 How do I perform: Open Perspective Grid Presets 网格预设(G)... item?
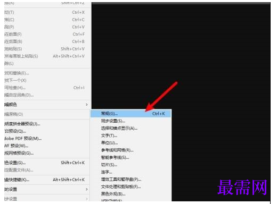(47, 153)
